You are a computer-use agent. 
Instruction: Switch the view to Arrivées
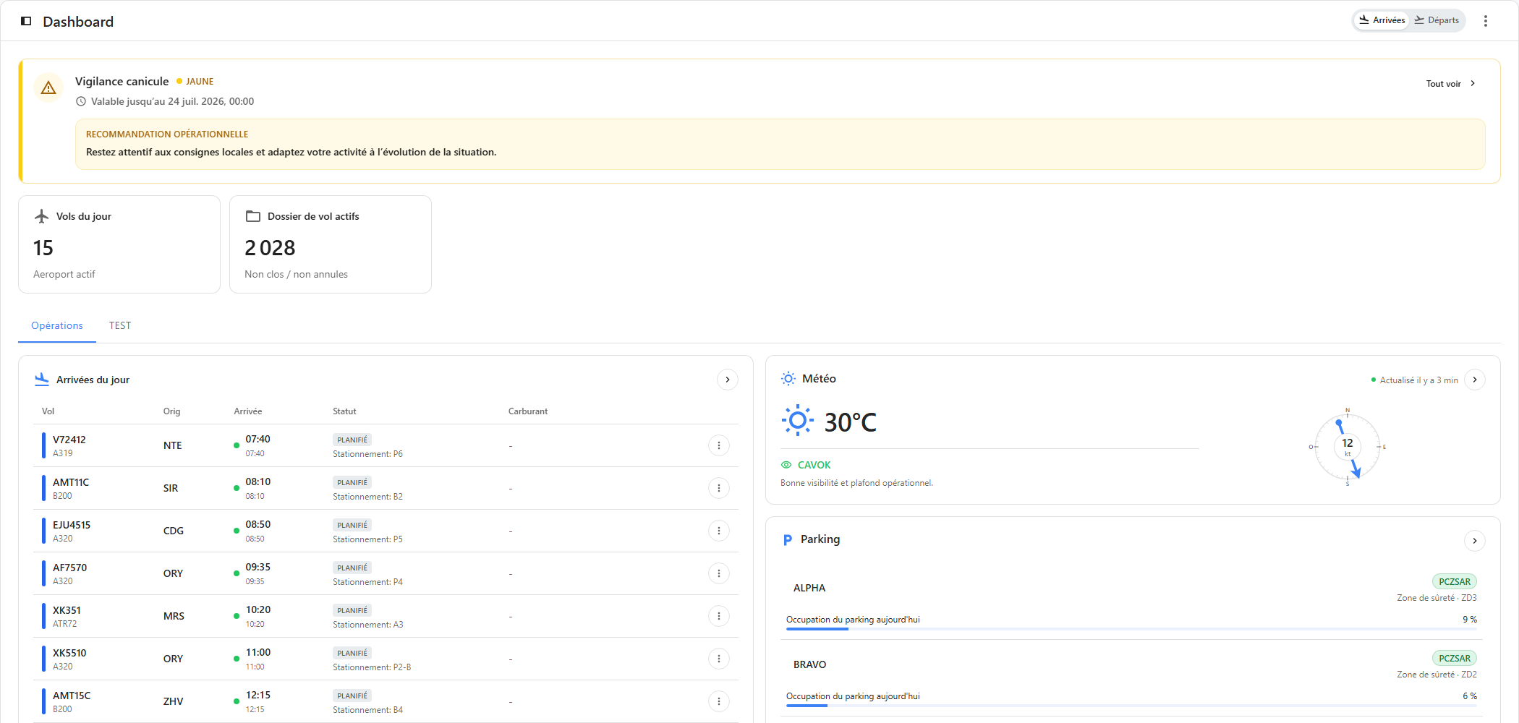click(x=1382, y=20)
